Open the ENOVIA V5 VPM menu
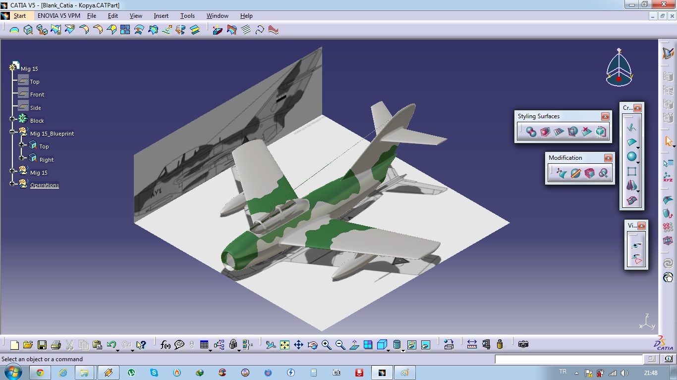Image resolution: width=677 pixels, height=380 pixels. click(x=59, y=16)
